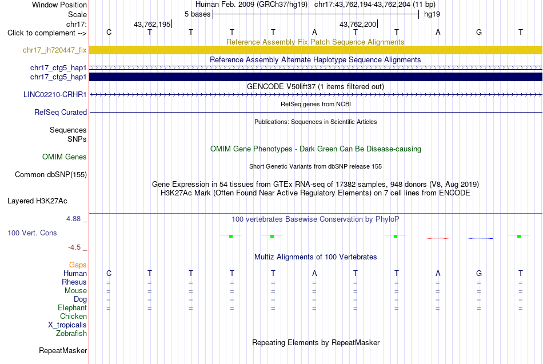This screenshot has width=543, height=364.
Task: Click the 43,762,200 position marker
Action: pos(358,24)
